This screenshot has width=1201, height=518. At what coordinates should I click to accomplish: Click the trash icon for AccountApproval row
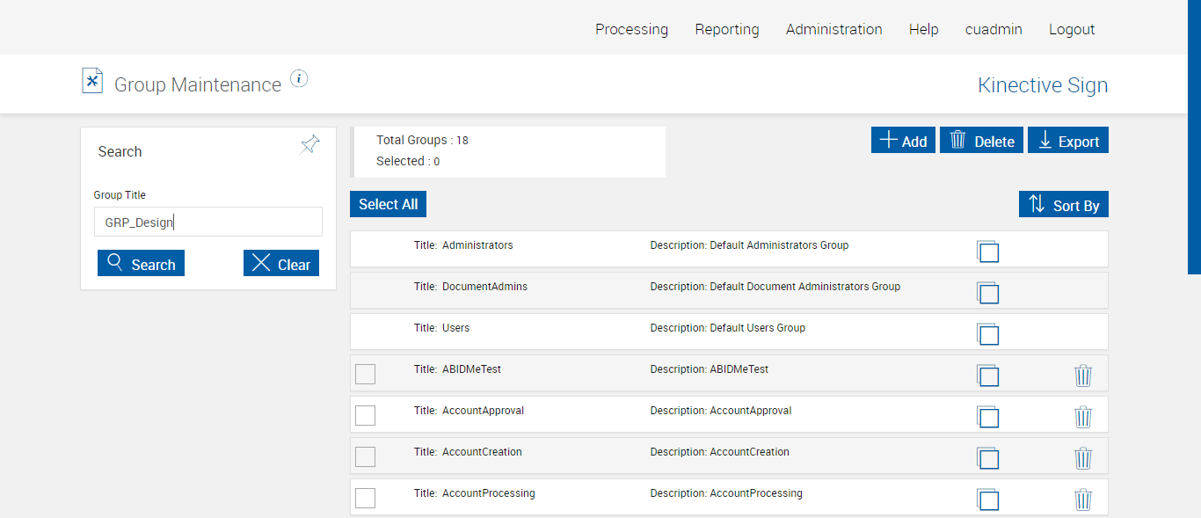pyautogui.click(x=1083, y=417)
